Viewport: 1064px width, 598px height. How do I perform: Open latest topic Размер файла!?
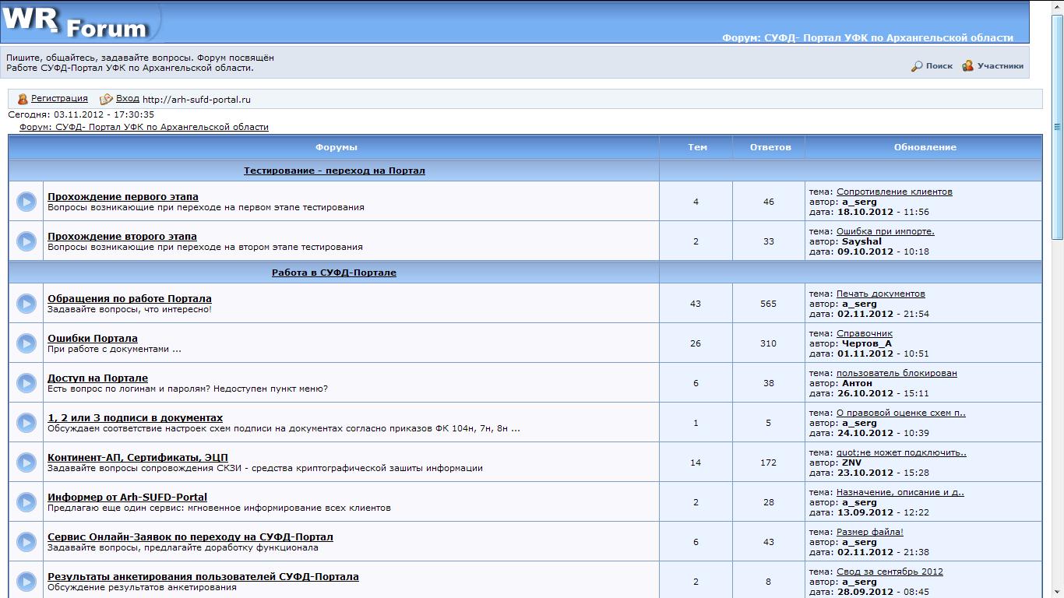click(869, 532)
